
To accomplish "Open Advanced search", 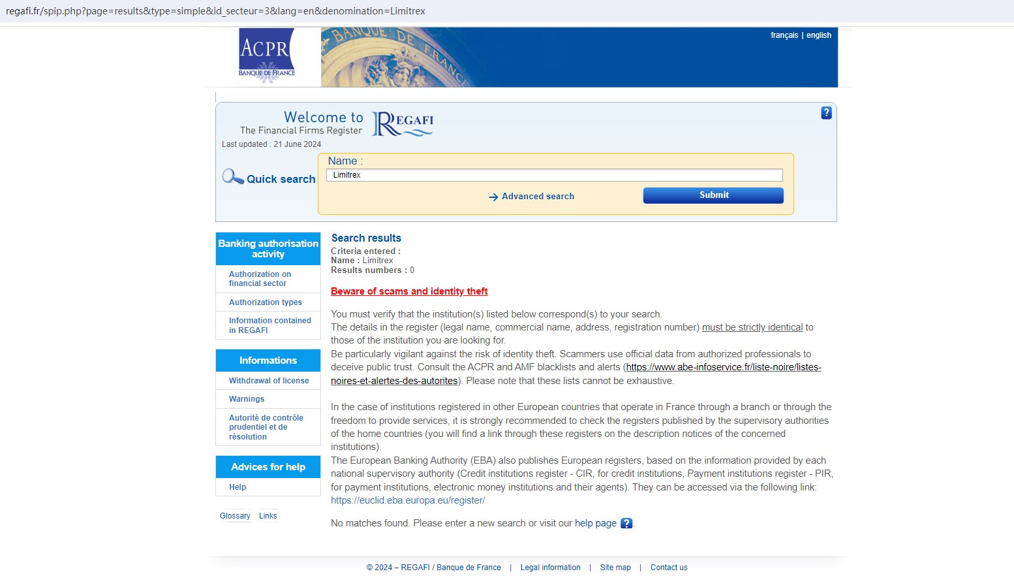I will [538, 196].
